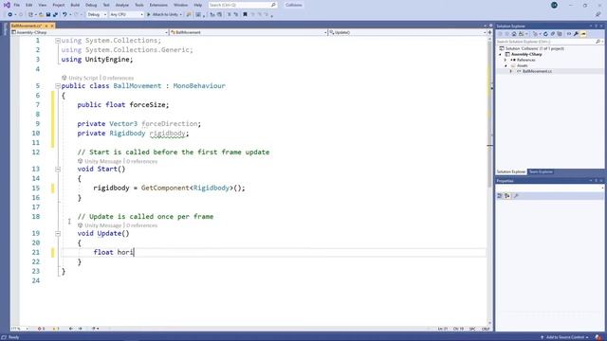This screenshot has width=607, height=341.
Task: Open the Update() member navigation dropdown
Action: click(x=408, y=32)
